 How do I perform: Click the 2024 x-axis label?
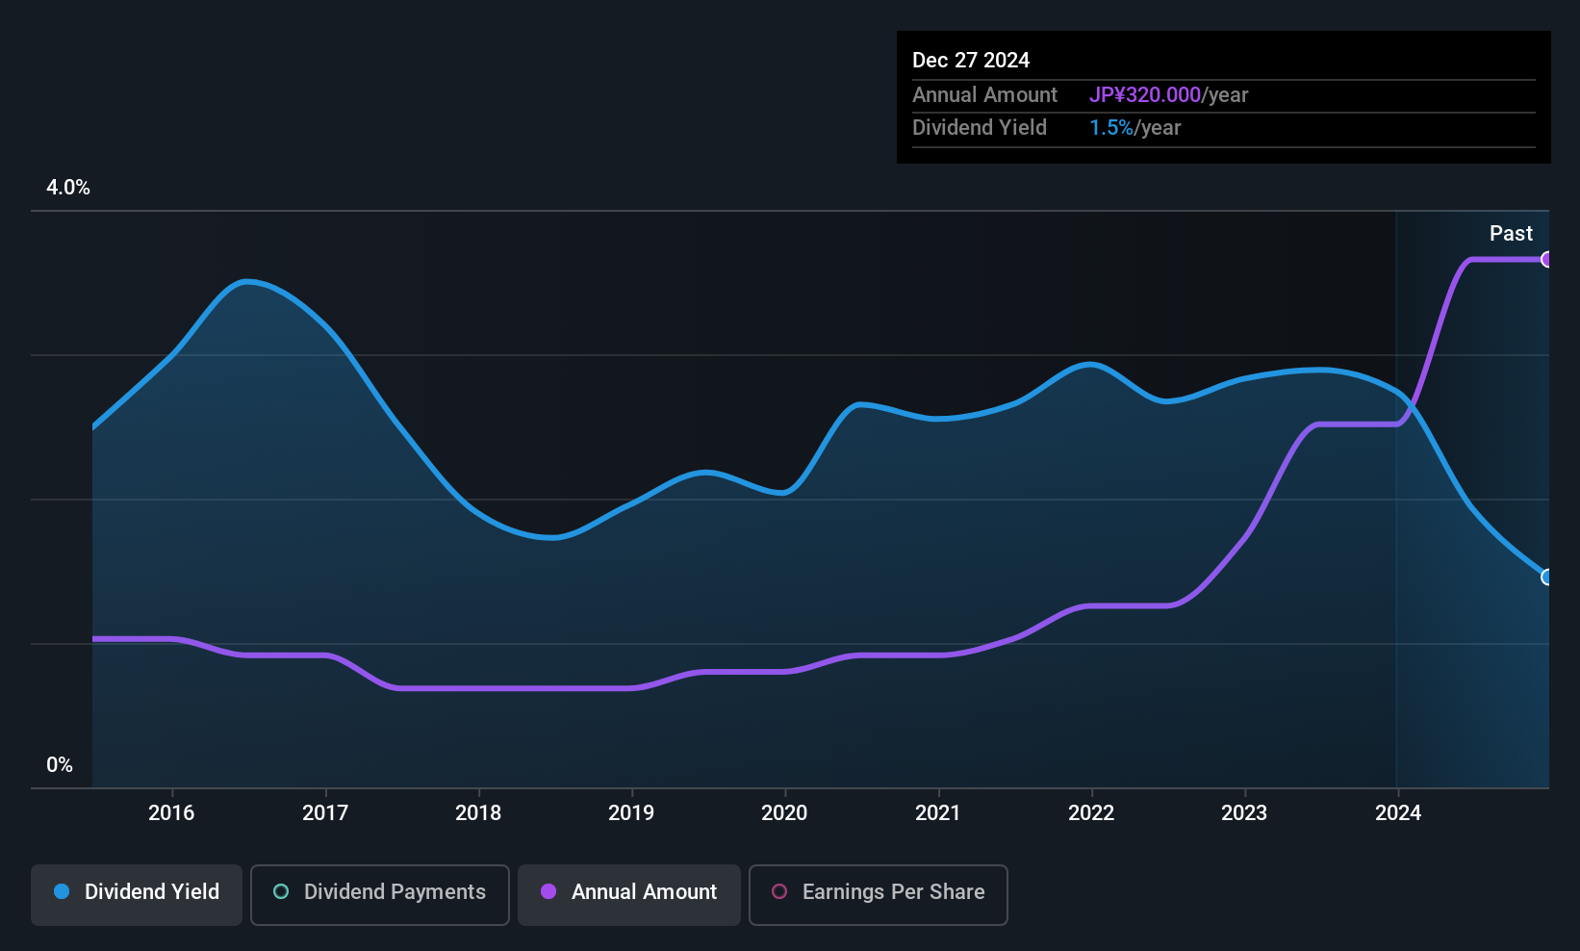coord(1398,812)
